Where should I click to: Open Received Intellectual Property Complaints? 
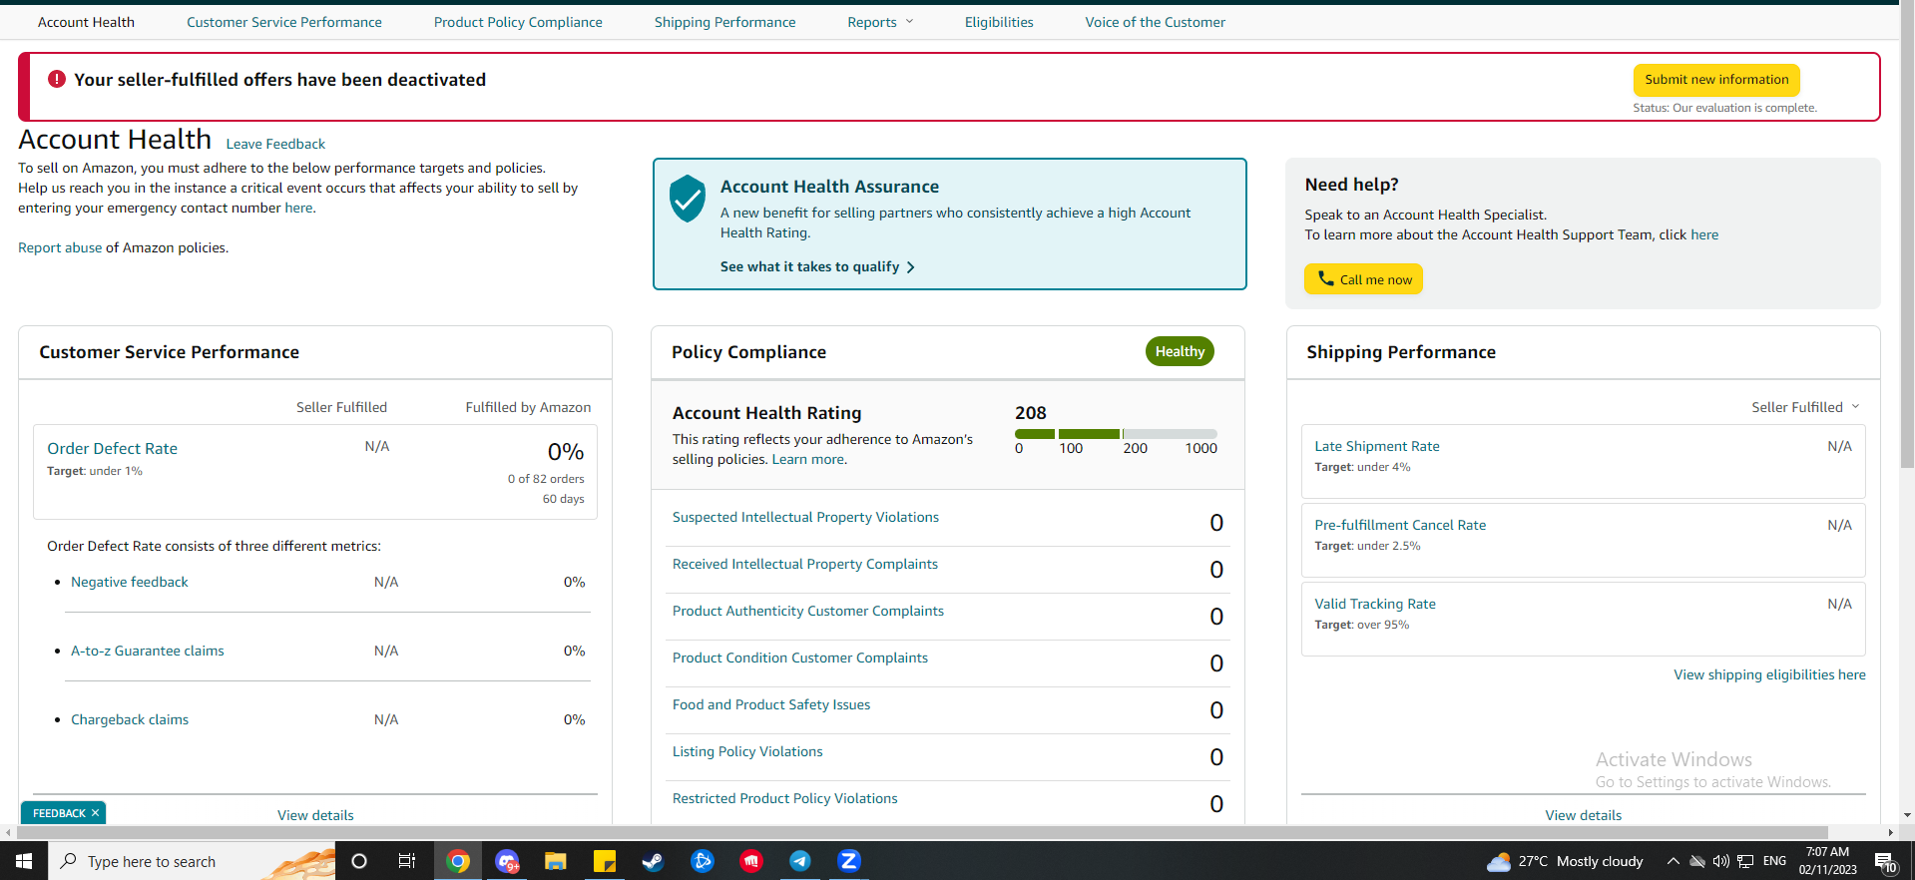[805, 564]
